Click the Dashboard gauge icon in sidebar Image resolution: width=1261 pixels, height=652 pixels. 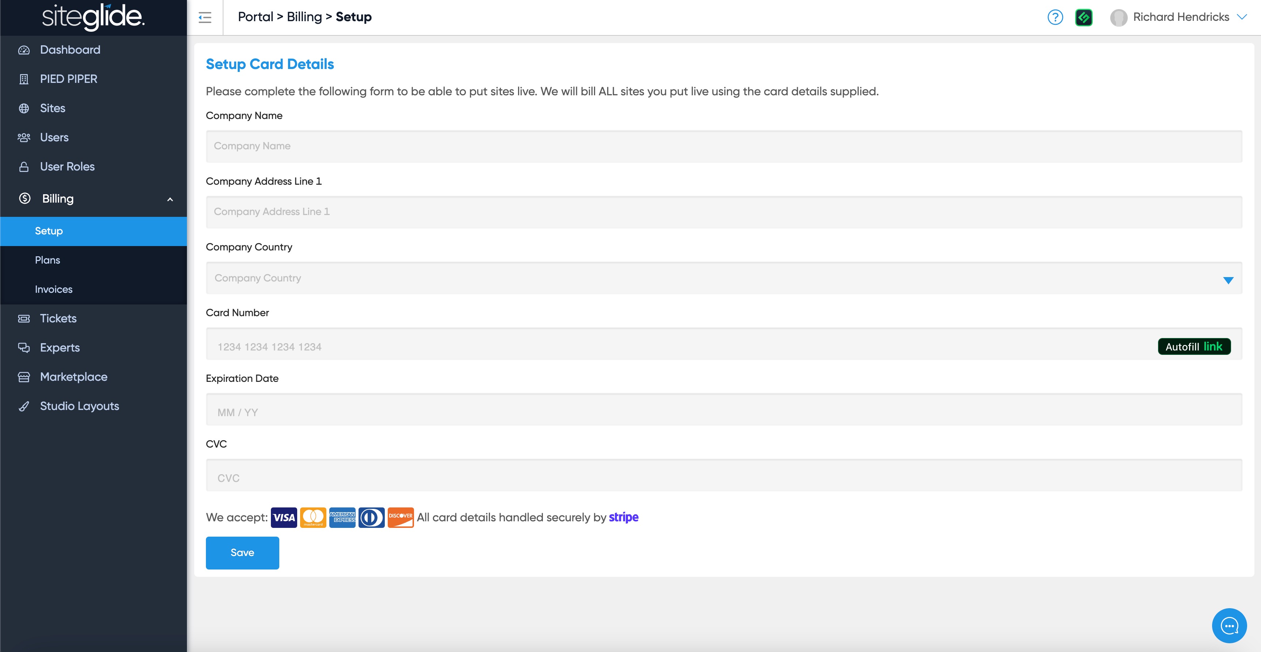tap(23, 50)
